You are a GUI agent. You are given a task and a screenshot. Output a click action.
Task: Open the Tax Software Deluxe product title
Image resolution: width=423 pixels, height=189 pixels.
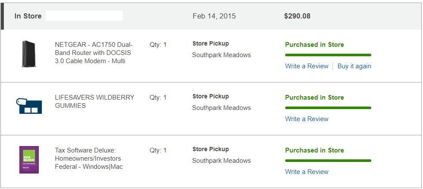coord(89,159)
